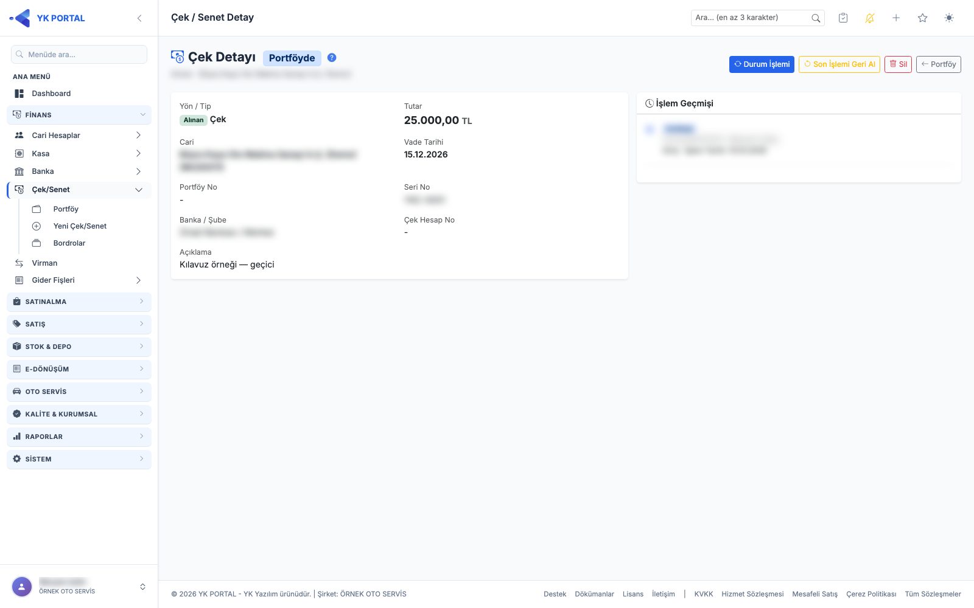Expand Gider Fişleri submenu

click(79, 280)
